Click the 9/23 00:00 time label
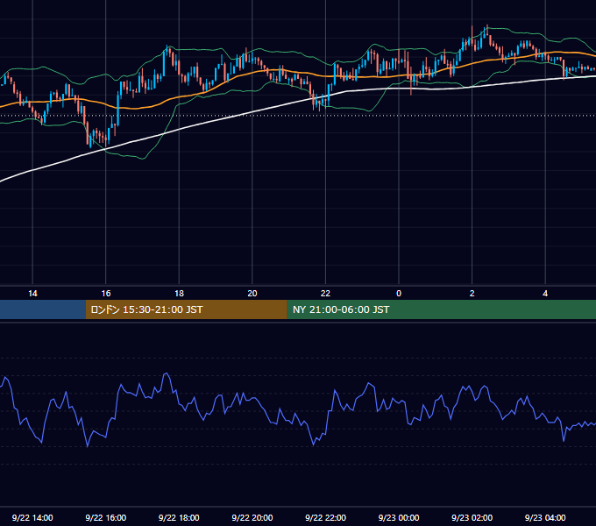 pyautogui.click(x=399, y=517)
